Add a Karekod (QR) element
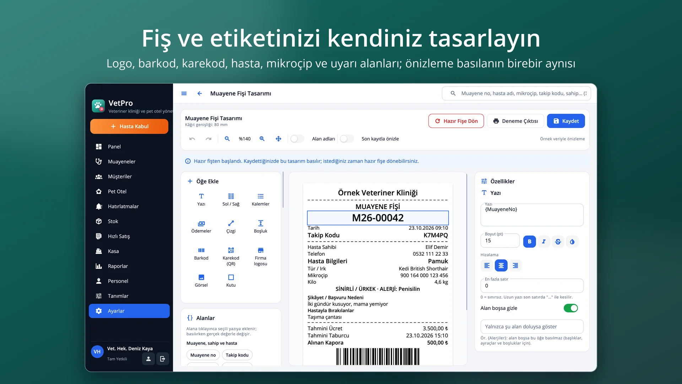682x384 pixels. (231, 256)
